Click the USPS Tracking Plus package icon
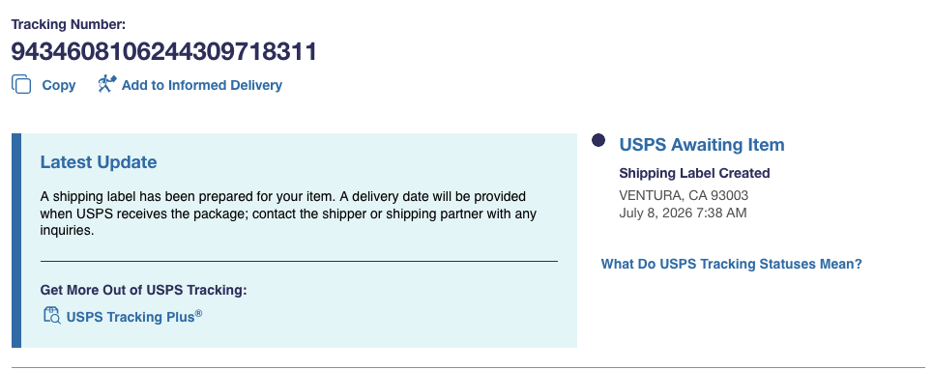The width and height of the screenshot is (933, 370). (x=52, y=315)
